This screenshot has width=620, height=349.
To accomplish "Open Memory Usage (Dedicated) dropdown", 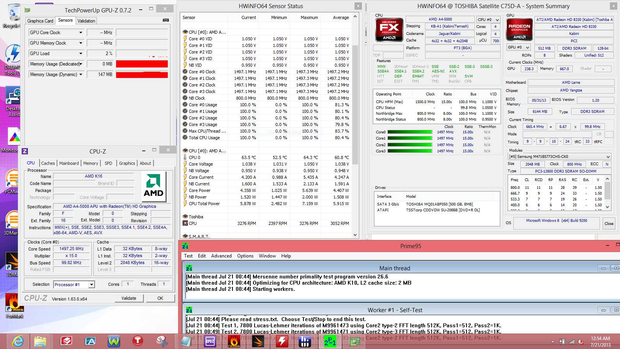I will 81,64.
